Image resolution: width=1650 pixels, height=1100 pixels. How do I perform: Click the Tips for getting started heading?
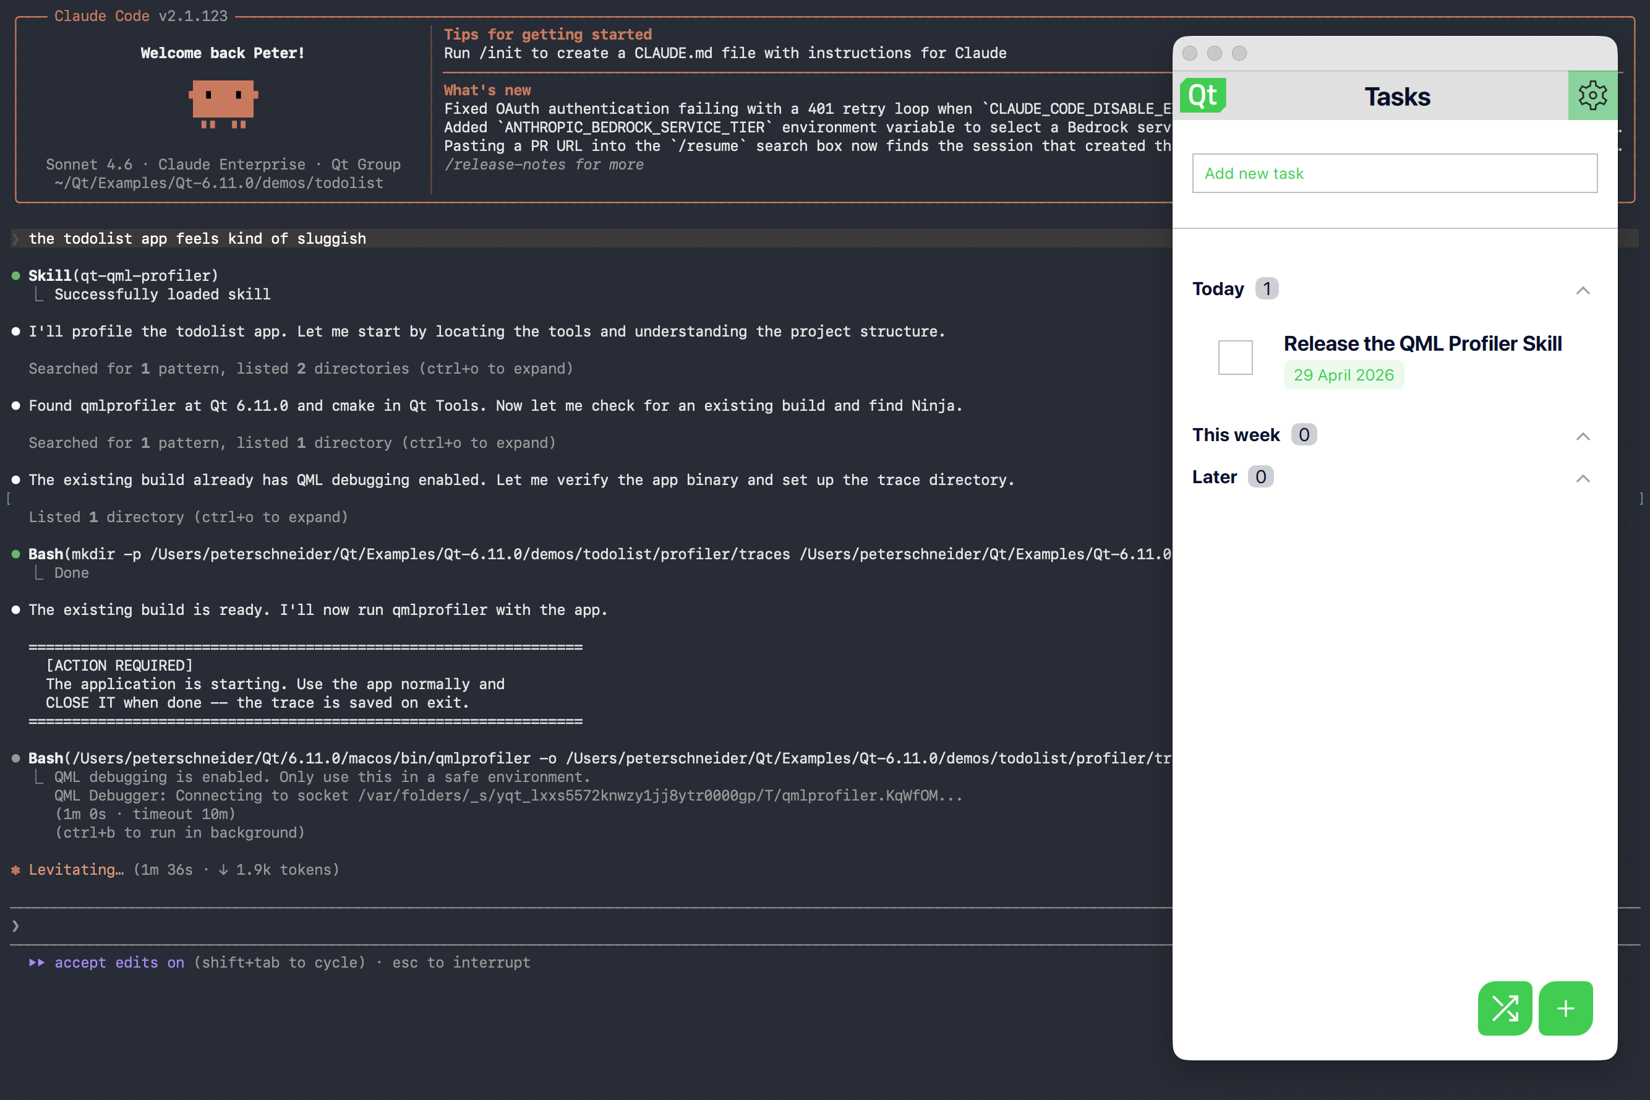coord(548,35)
